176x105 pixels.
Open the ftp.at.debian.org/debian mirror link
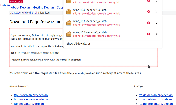pyautogui.click(x=155, y=99)
